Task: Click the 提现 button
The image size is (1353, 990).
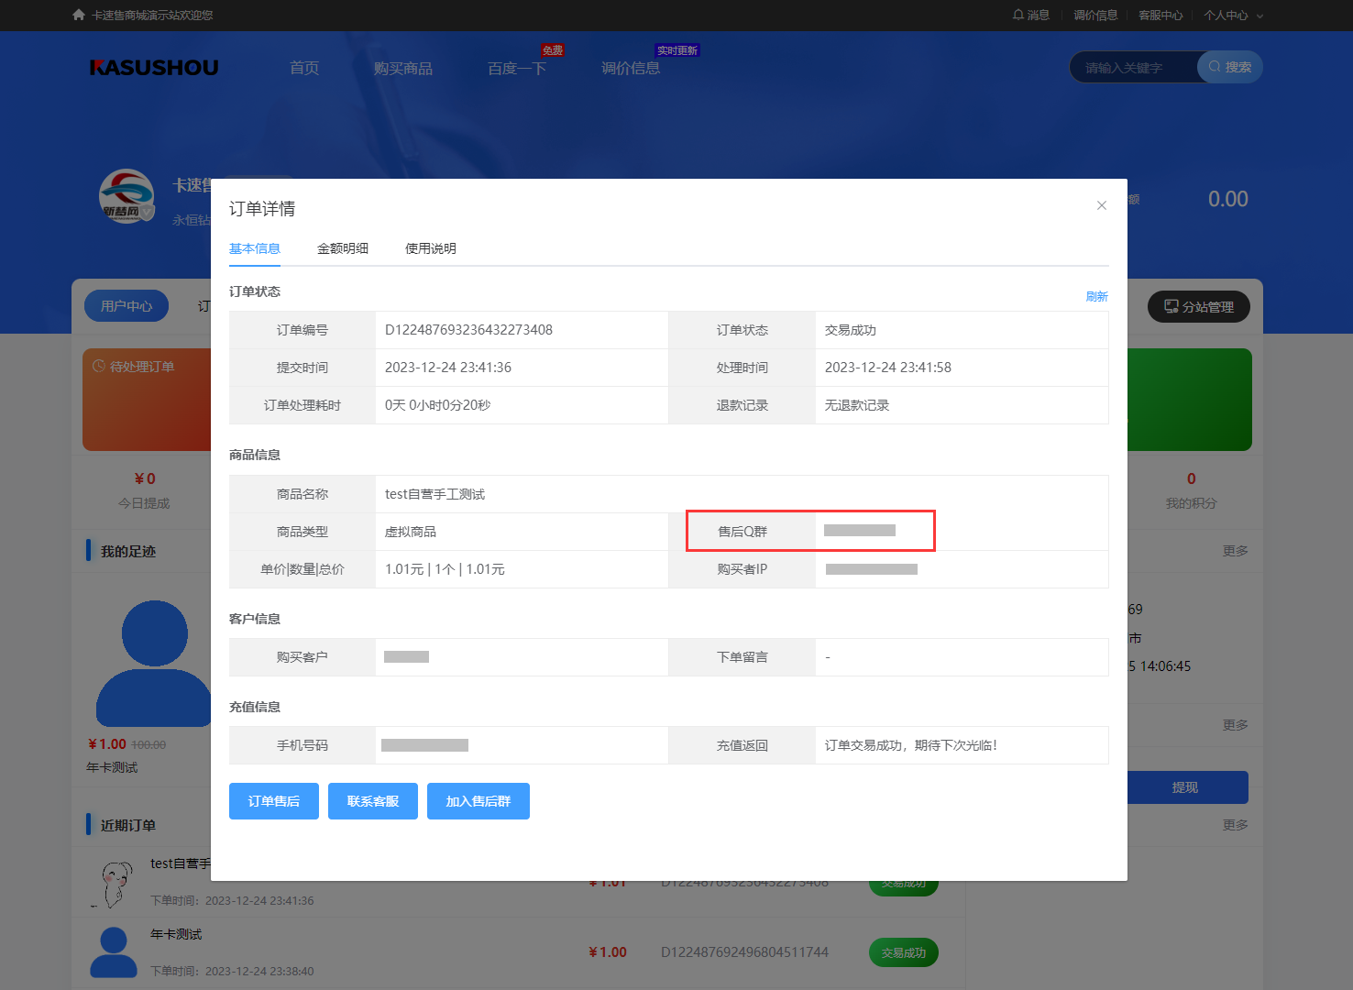Action: coord(1186,787)
